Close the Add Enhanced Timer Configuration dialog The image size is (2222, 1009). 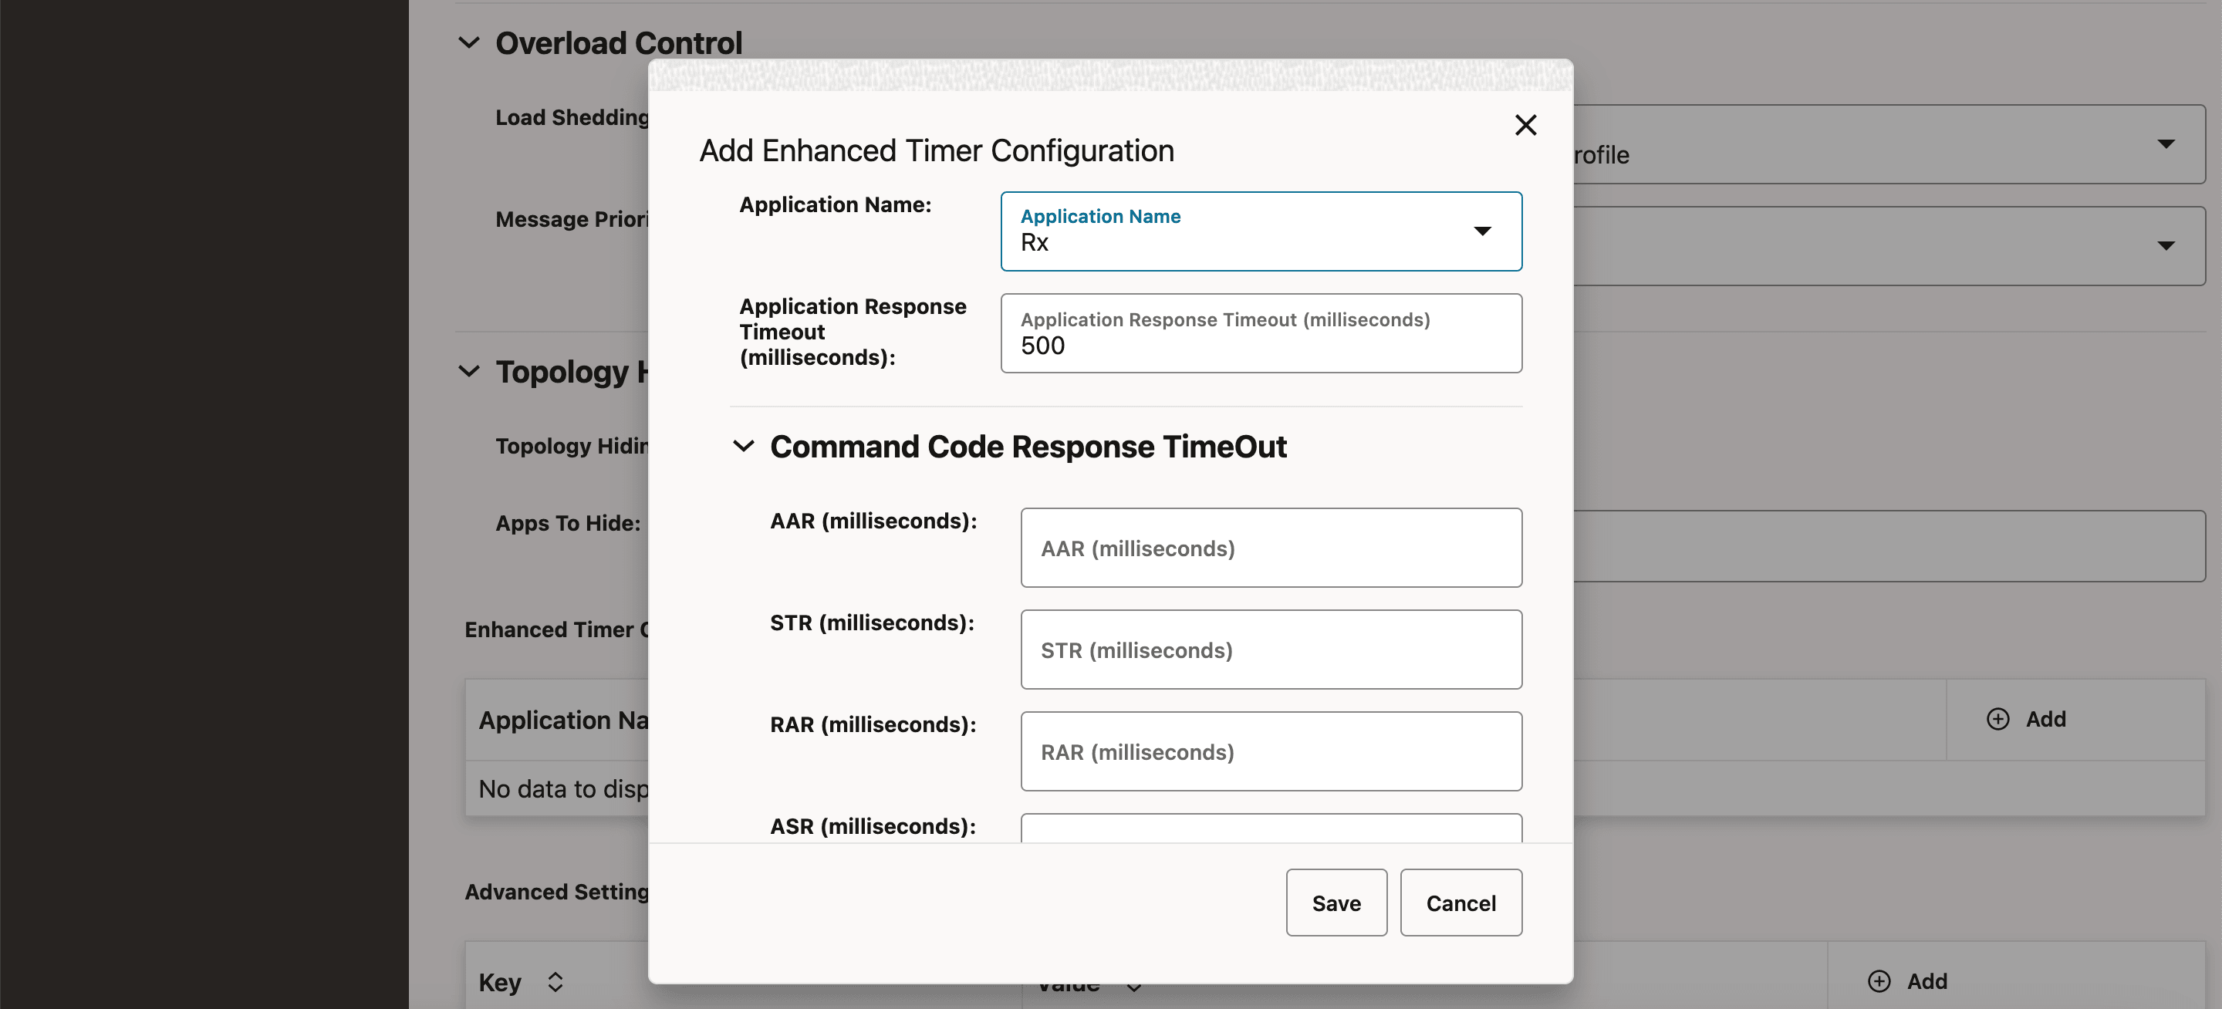(1525, 125)
